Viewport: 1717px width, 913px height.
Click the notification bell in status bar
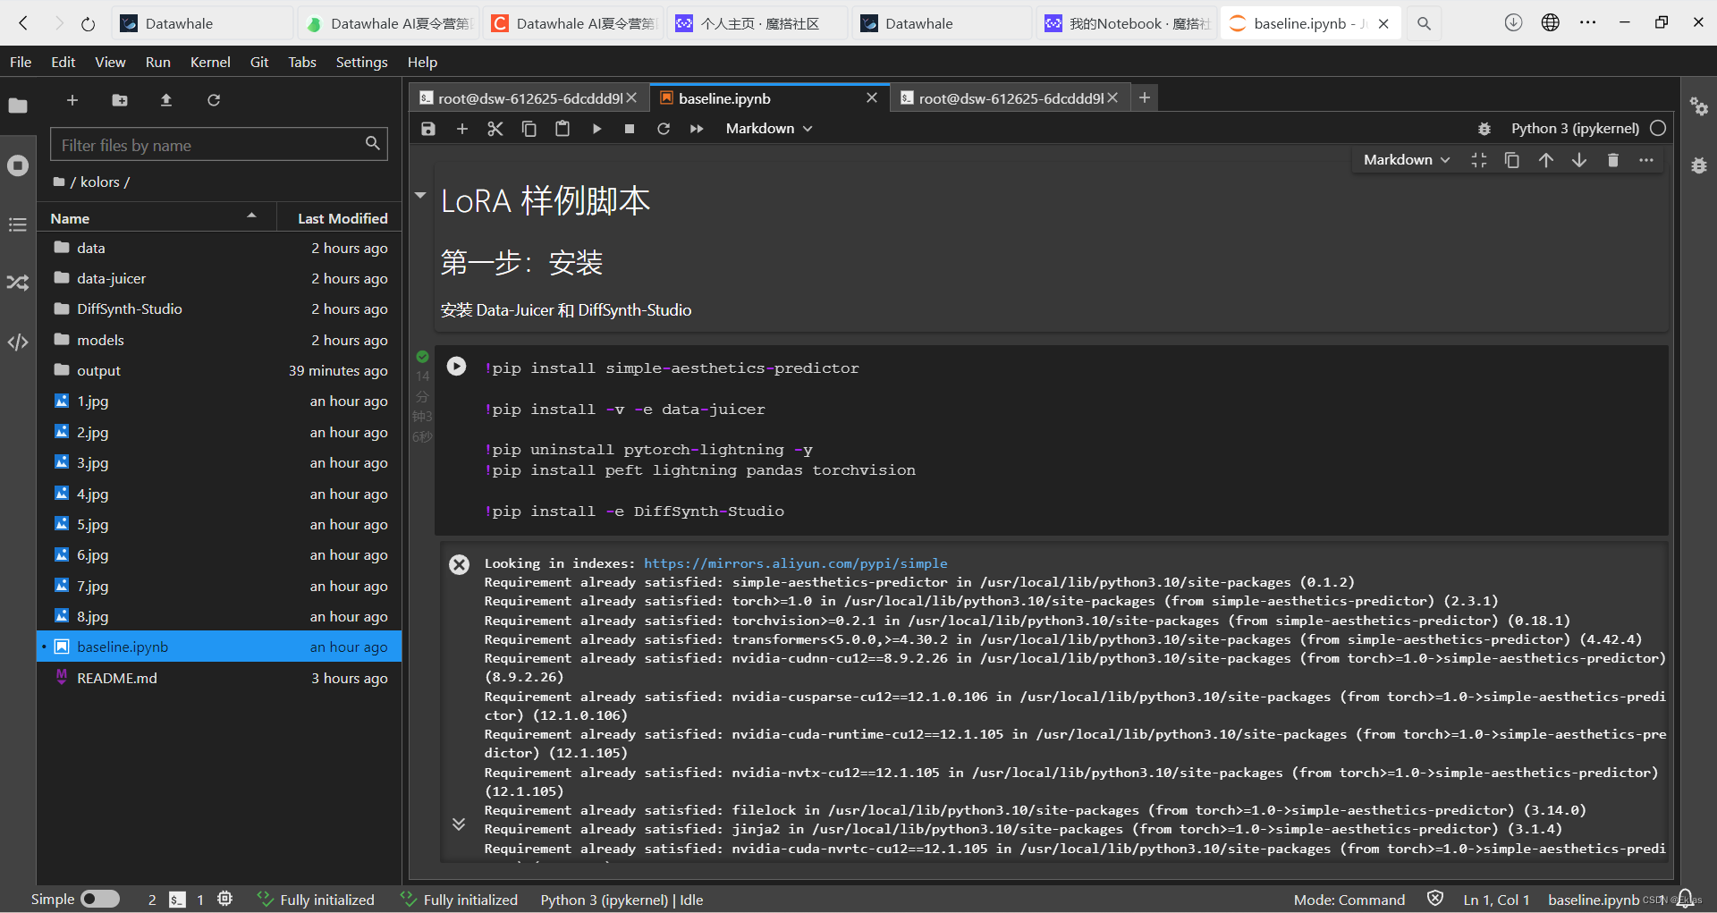[1686, 898]
